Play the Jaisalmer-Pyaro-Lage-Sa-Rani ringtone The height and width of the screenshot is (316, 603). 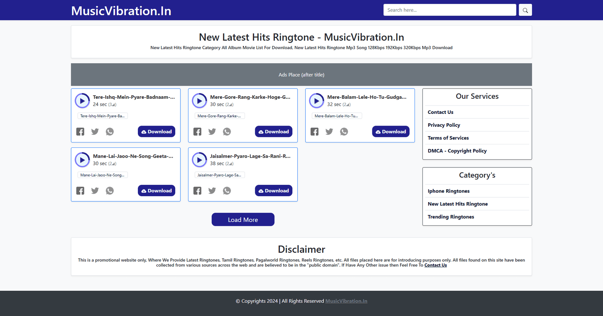[199, 160]
